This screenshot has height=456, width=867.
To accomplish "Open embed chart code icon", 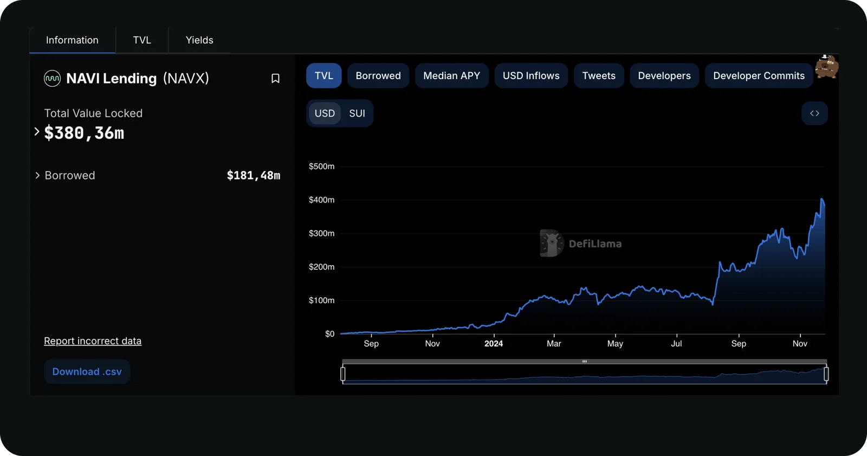I will tap(814, 113).
